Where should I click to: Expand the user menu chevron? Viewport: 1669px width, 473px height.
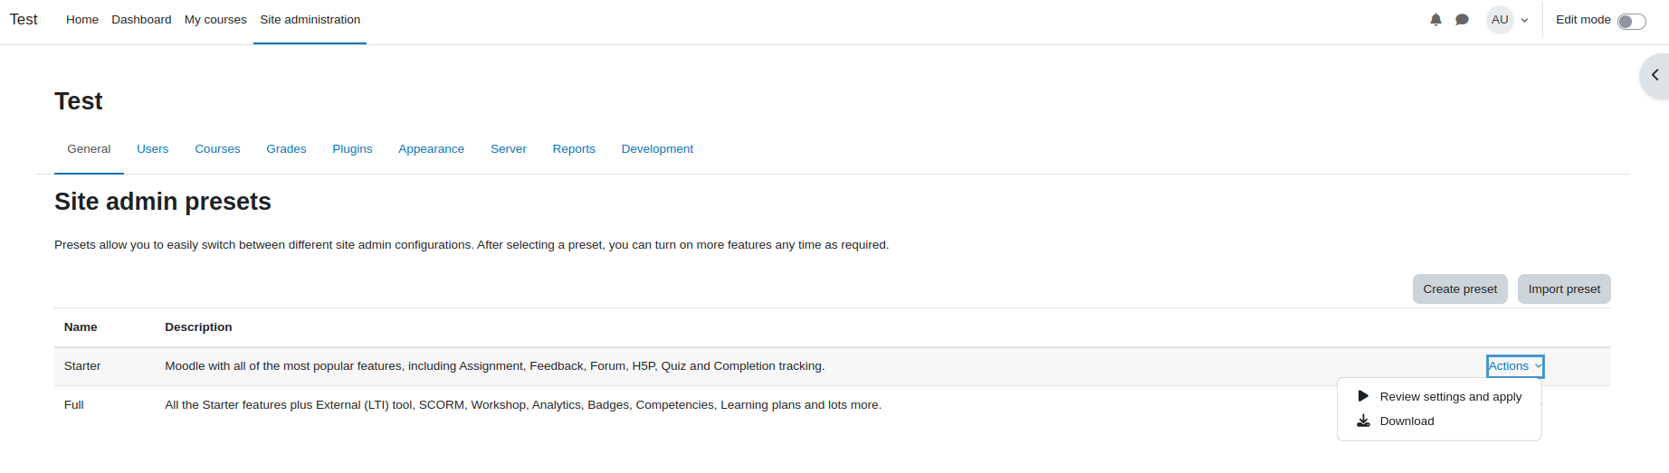coord(1525,20)
